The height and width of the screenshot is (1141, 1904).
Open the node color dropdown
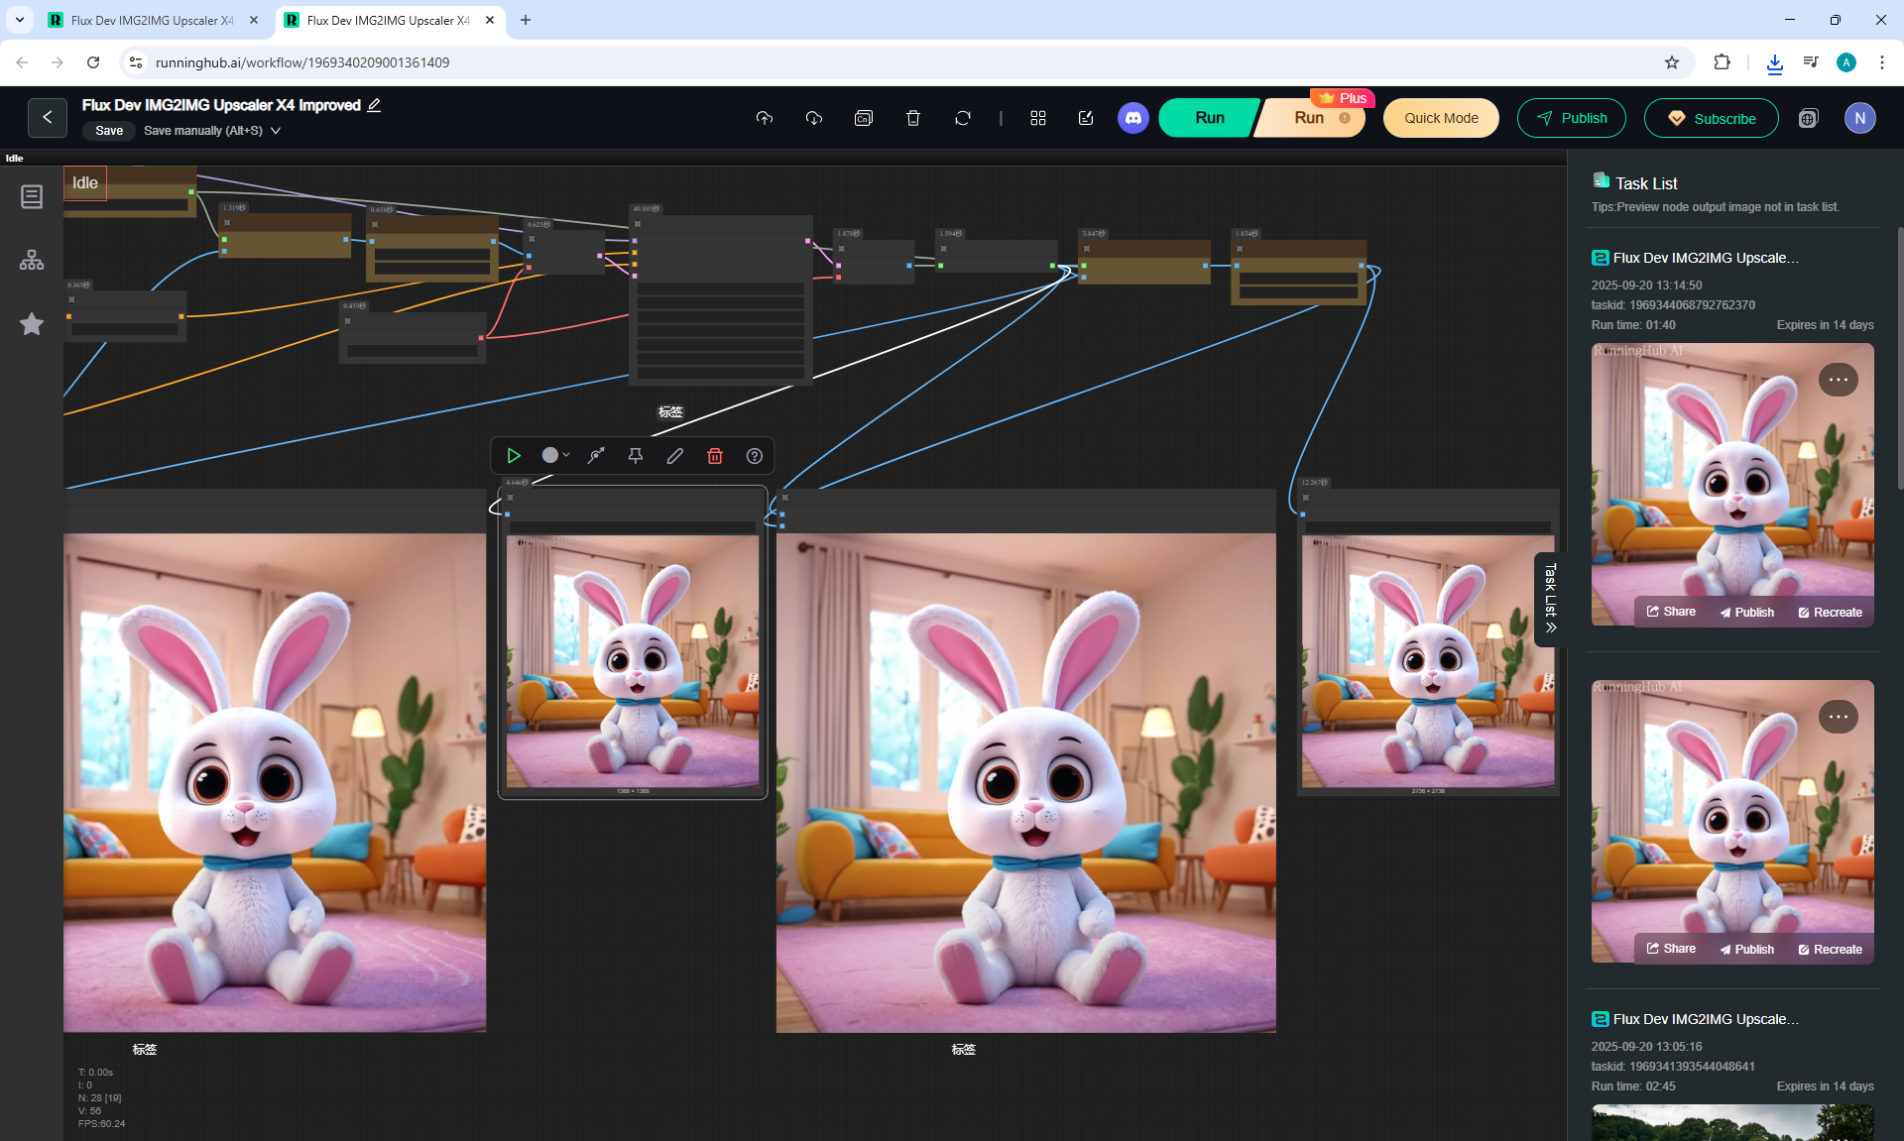click(555, 456)
